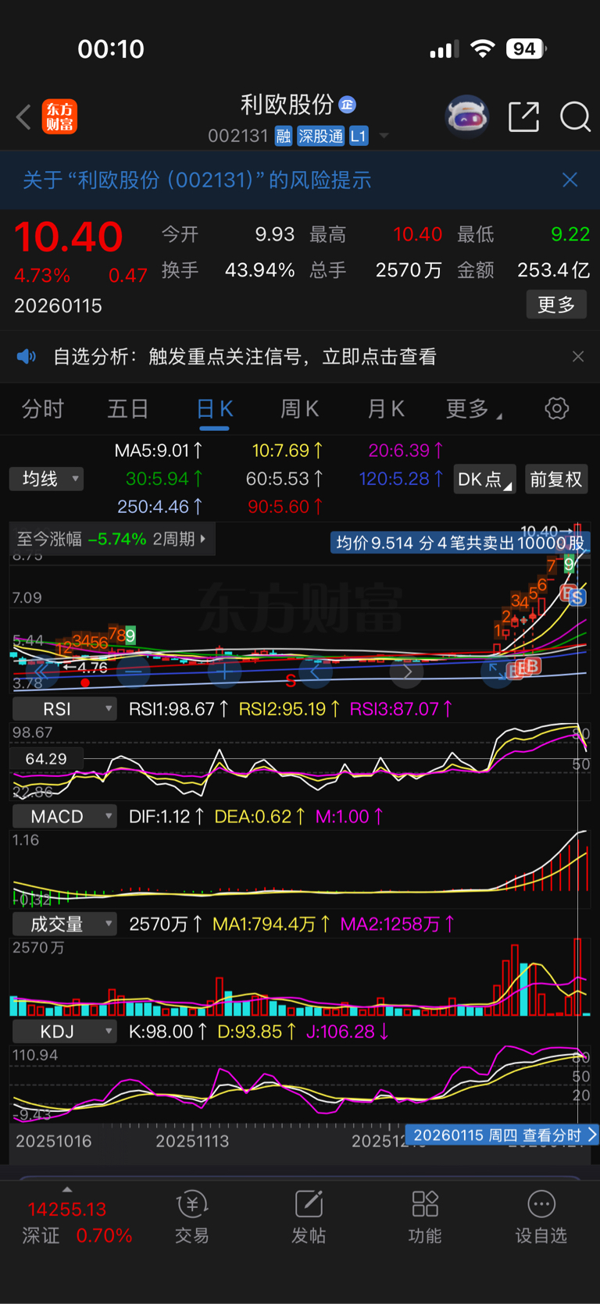Screen dimensions: 600x1304
Task: Dismiss the 风险提示 banner with X
Action: [570, 180]
